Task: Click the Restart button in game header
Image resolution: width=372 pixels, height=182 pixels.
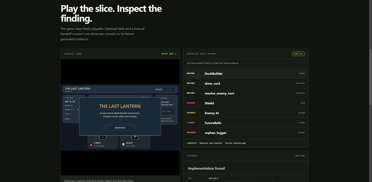Action: 169,89
